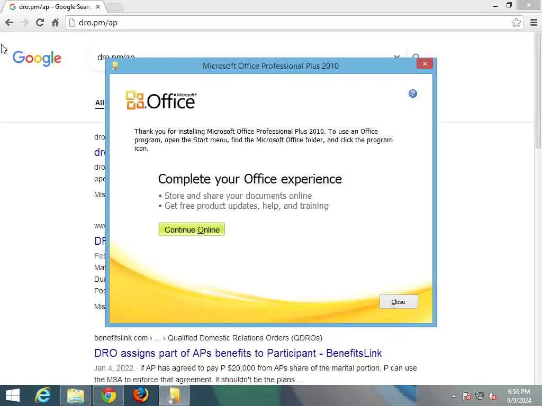Screen dimensions: 542x406
Task: Click the Close button in Office dialog
Action: click(399, 302)
